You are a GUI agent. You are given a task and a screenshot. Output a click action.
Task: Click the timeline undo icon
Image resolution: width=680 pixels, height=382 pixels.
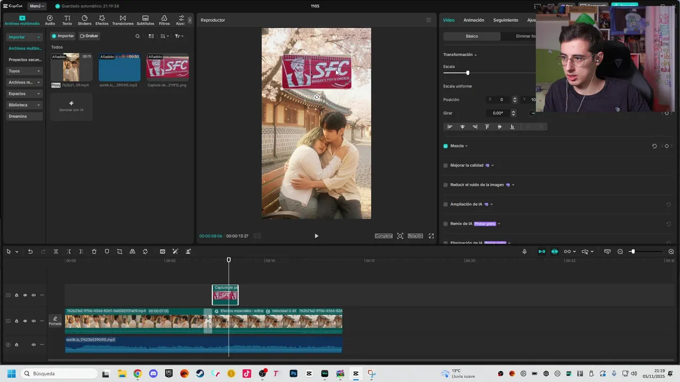30,251
